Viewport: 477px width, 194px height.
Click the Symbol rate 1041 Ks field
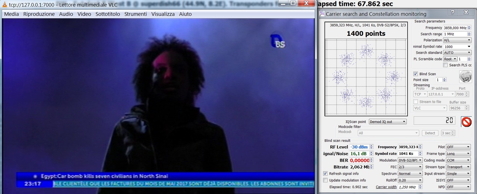tap(410, 153)
